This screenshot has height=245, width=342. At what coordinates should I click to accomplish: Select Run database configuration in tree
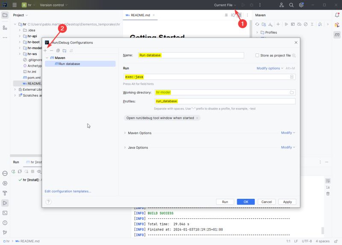coord(80,64)
